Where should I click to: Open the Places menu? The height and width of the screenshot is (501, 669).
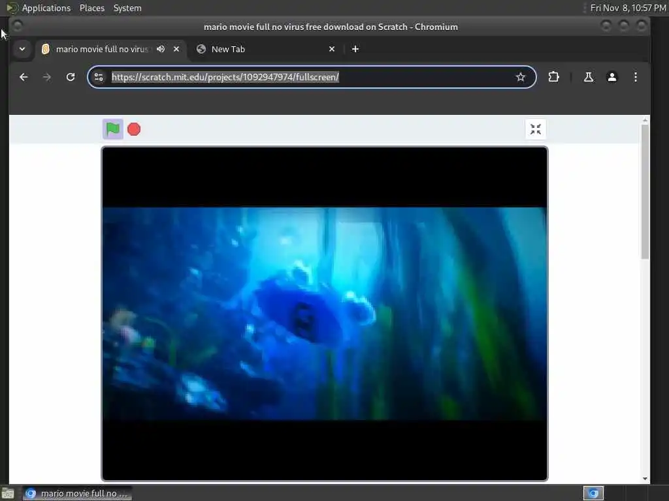[x=91, y=8]
